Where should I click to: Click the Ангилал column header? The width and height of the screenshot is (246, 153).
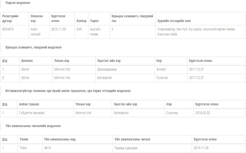click(x=27, y=61)
